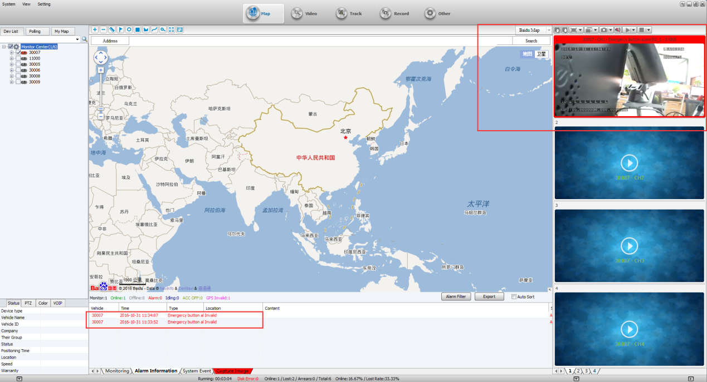This screenshot has width=707, height=382.
Task: Click the save layout icon in map toolbar
Action: [x=180, y=29]
